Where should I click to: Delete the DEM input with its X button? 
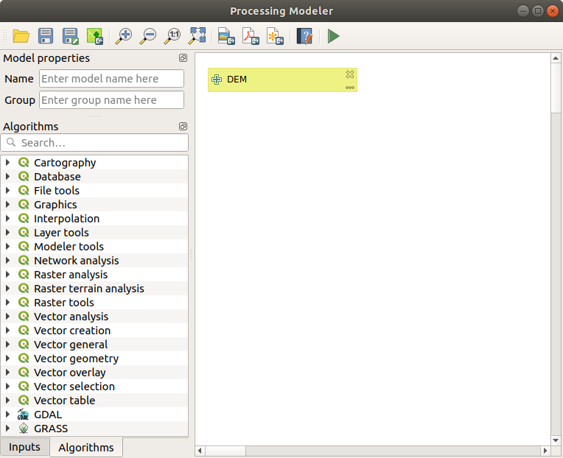tap(350, 74)
